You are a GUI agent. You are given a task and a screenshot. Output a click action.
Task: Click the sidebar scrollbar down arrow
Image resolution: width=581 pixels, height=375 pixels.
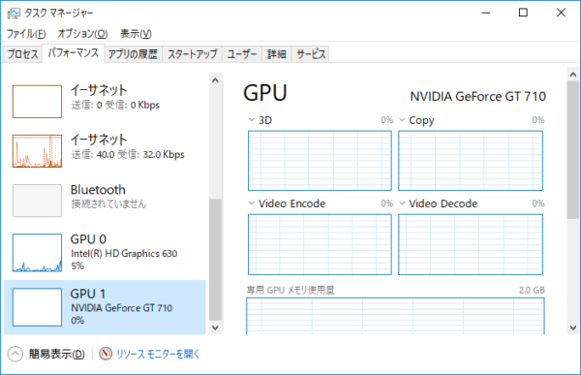point(215,328)
